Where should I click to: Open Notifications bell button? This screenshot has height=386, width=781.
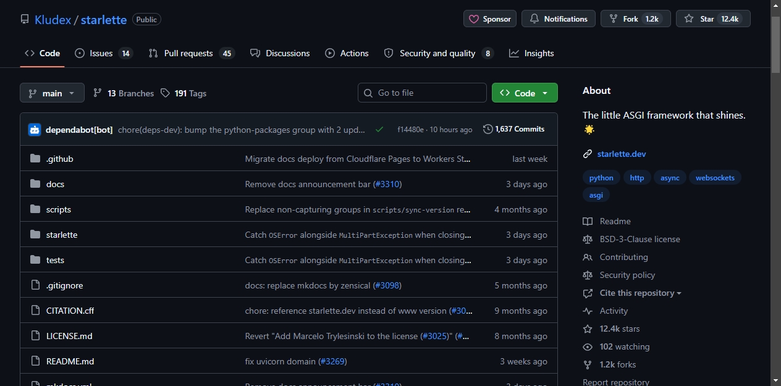(x=559, y=19)
